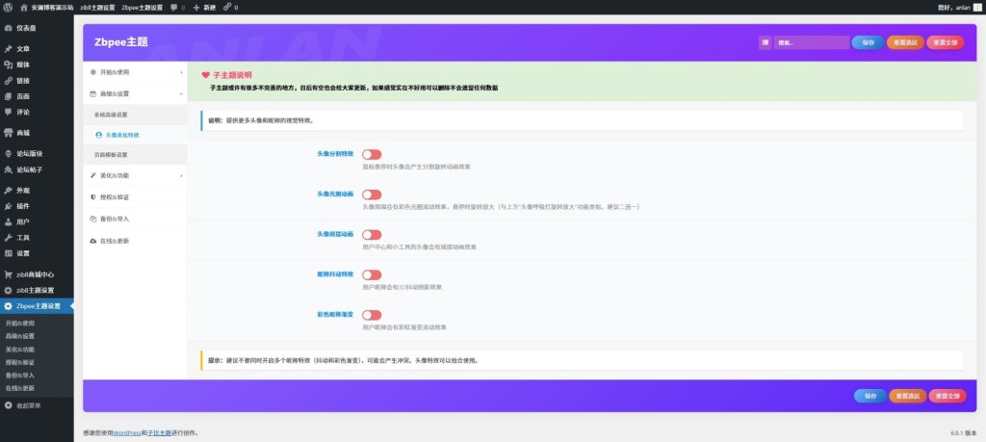The height and width of the screenshot is (442, 986).
Task: Open 授权&验证 in the sidebar submenu
Action: pyautogui.click(x=20, y=362)
